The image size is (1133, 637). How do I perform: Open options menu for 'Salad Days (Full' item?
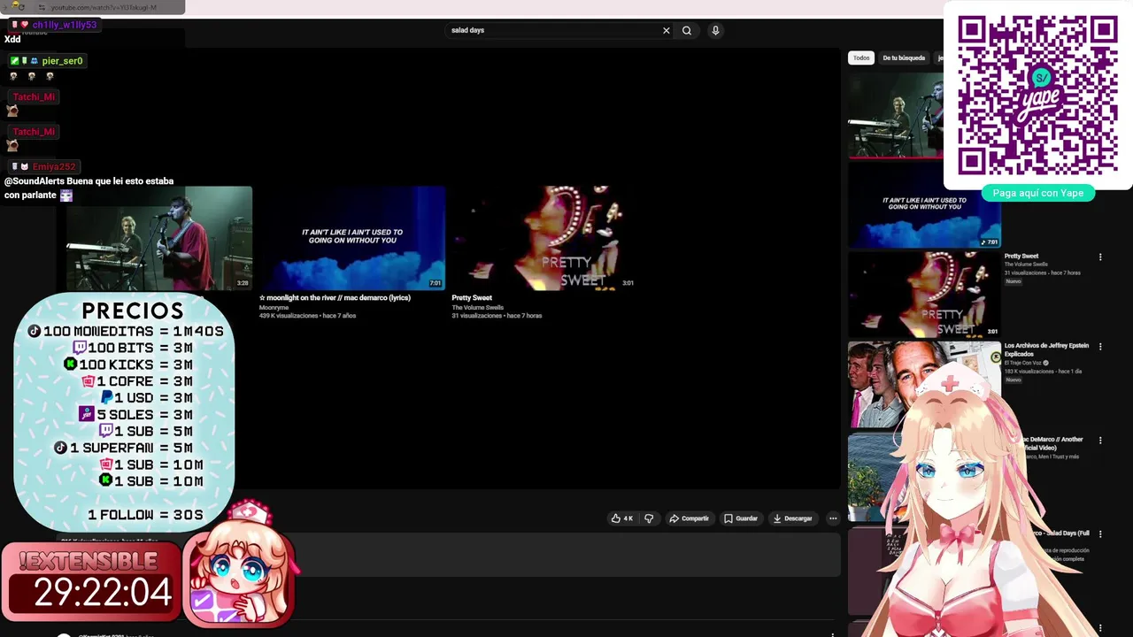pyautogui.click(x=1100, y=534)
